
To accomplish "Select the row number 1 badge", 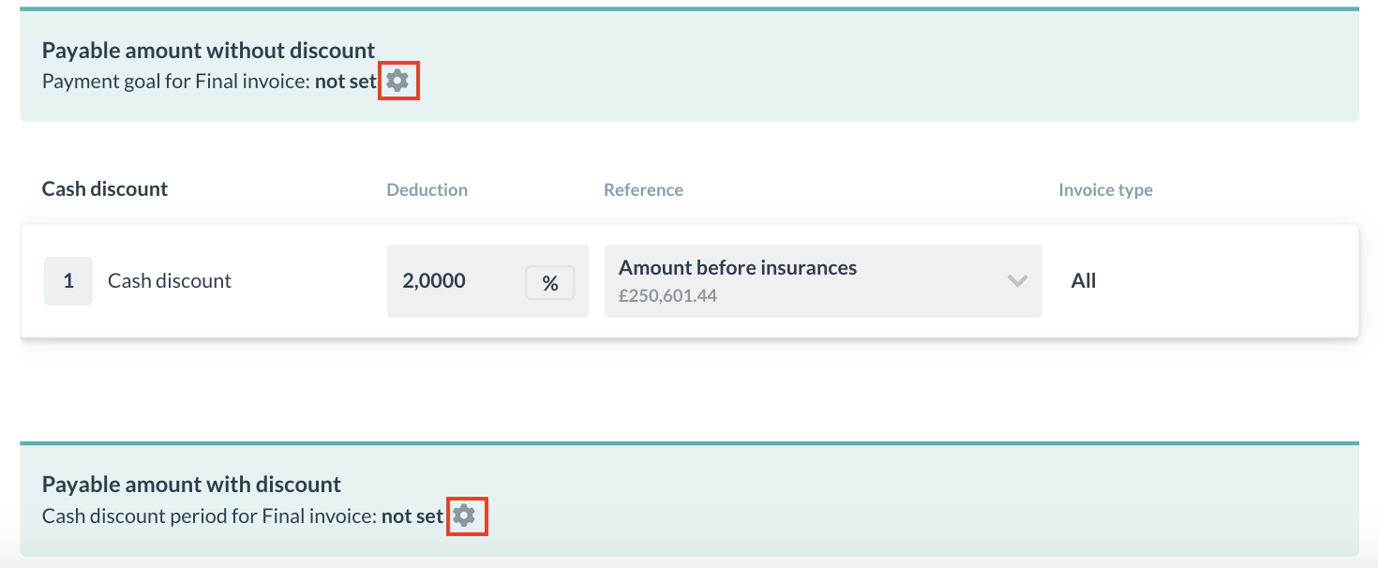I will (x=68, y=281).
